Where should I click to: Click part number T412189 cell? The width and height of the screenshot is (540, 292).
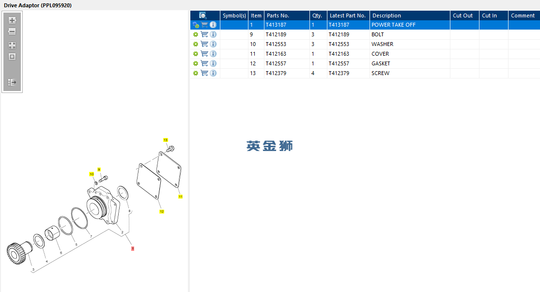(x=287, y=34)
